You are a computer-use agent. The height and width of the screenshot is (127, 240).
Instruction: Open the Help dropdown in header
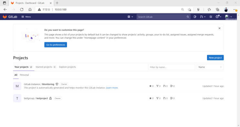tap(218, 17)
